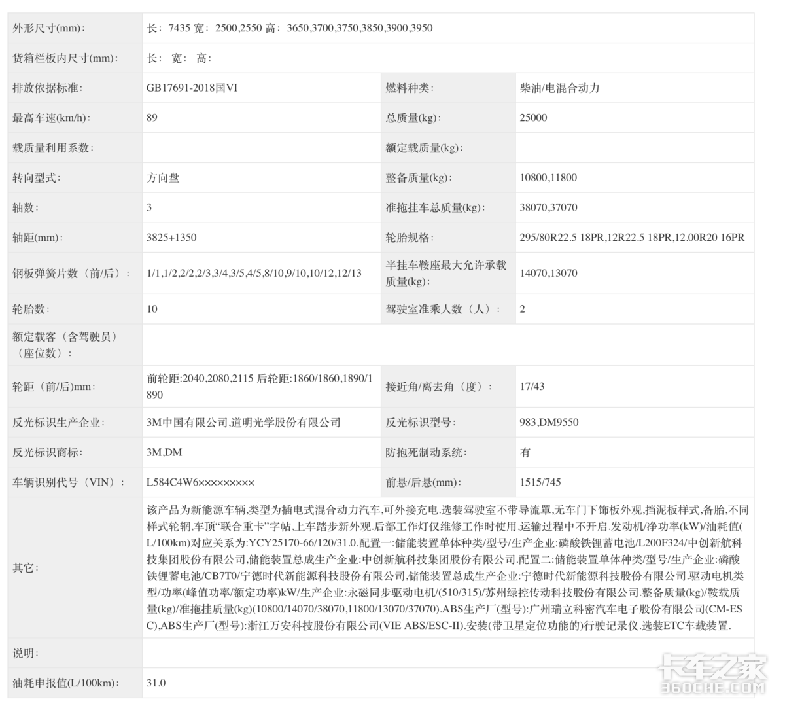Click the 货箱栏板内尺寸(mm) label

[65, 58]
